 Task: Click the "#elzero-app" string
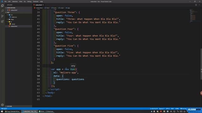point(68,73)
